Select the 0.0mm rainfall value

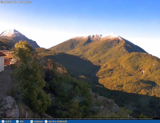[x=38, y=121]
